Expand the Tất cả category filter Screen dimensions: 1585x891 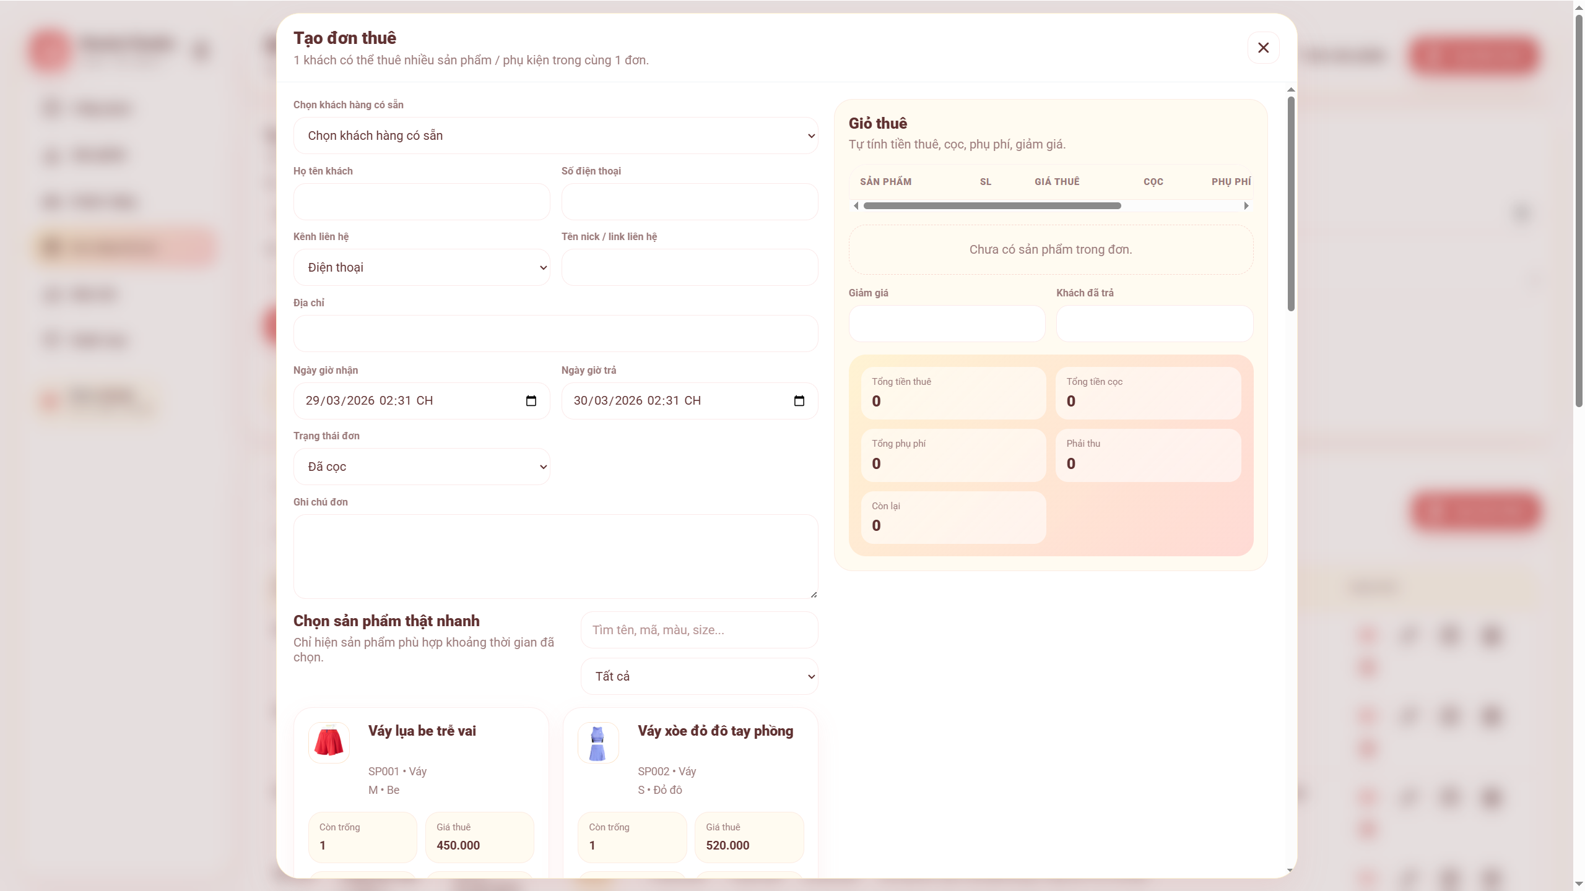point(699,676)
